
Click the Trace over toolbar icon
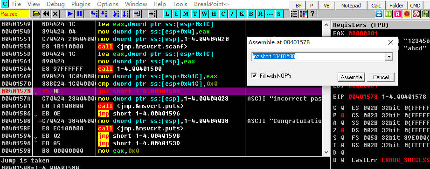125,14
